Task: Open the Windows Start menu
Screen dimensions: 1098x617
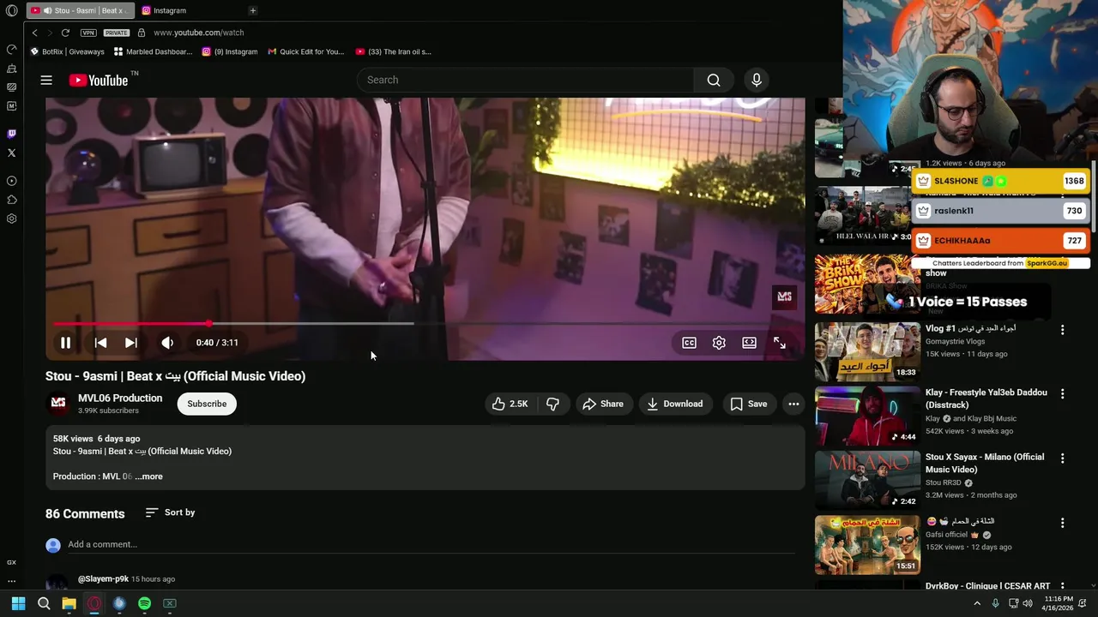Action: (x=18, y=603)
